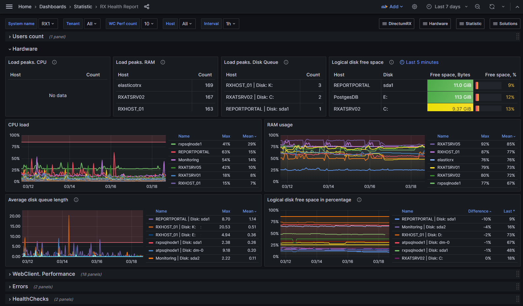Open dashboard settings gear

pos(415,7)
